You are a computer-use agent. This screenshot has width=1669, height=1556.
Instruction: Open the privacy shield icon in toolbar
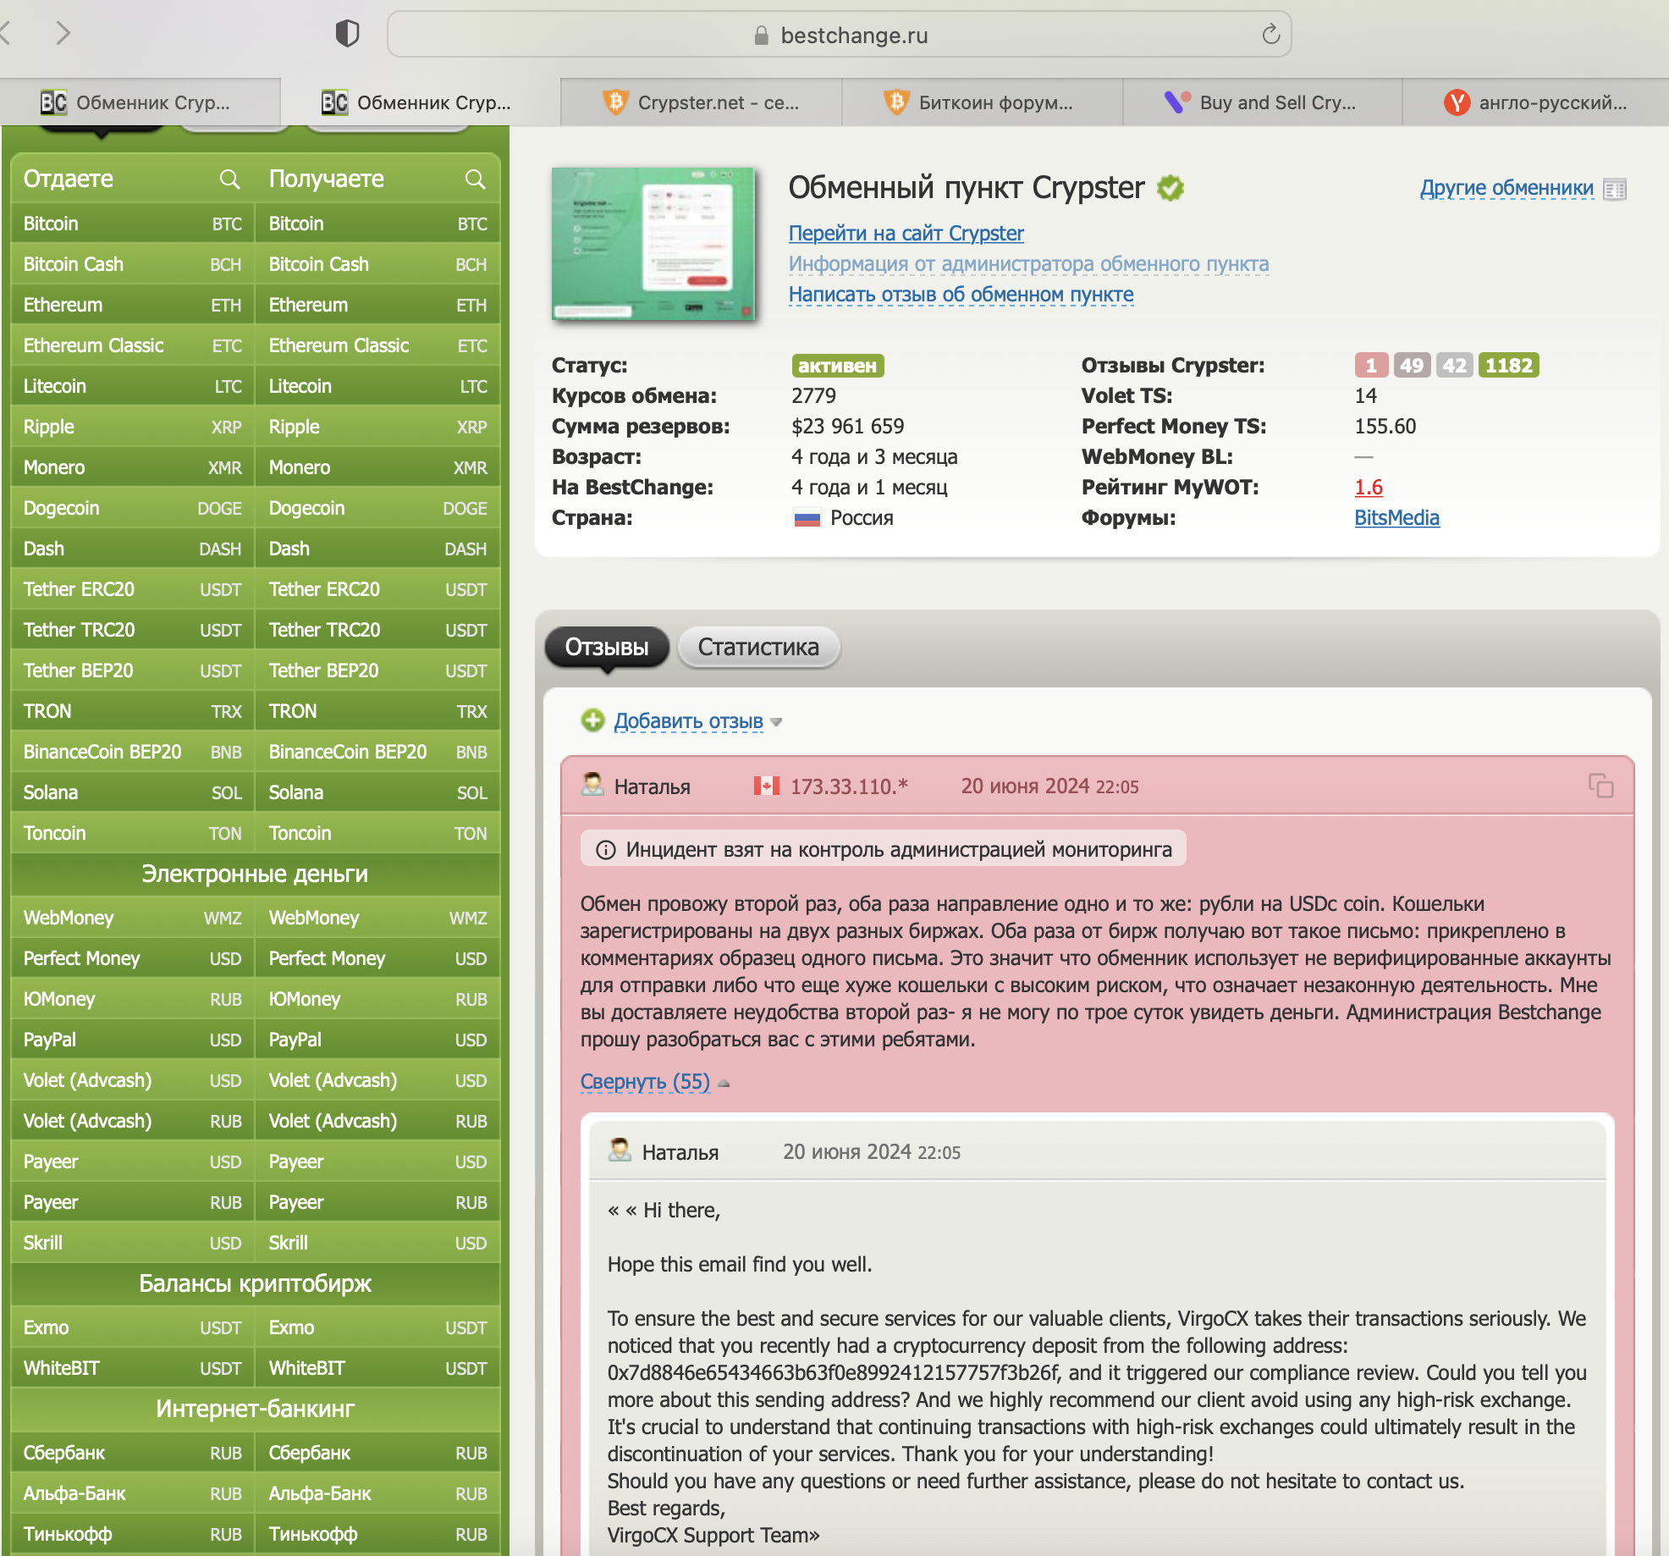(347, 34)
